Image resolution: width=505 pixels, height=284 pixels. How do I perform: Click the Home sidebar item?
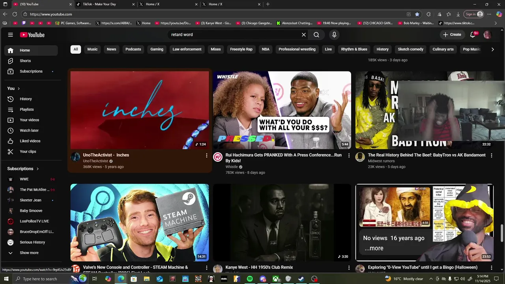[x=31, y=50]
